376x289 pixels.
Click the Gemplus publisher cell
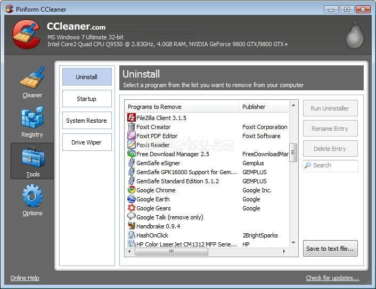tap(253, 163)
